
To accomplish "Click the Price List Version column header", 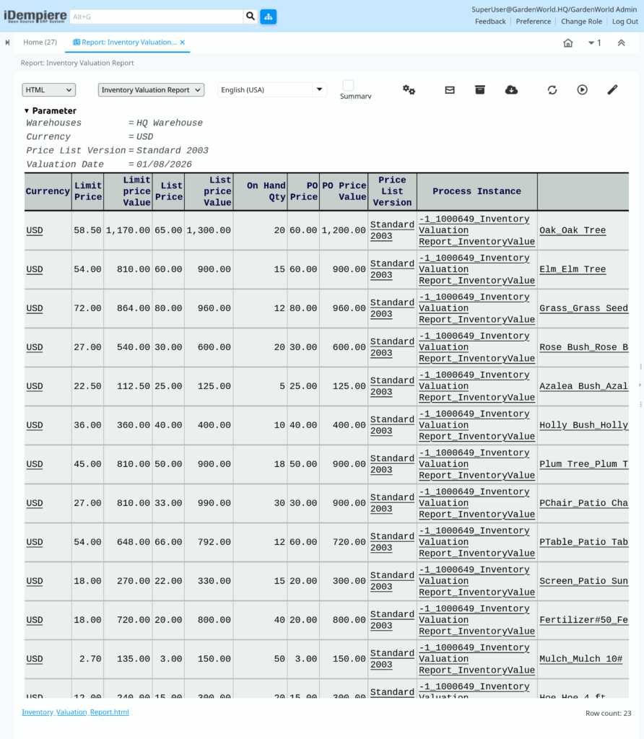I will [x=392, y=191].
